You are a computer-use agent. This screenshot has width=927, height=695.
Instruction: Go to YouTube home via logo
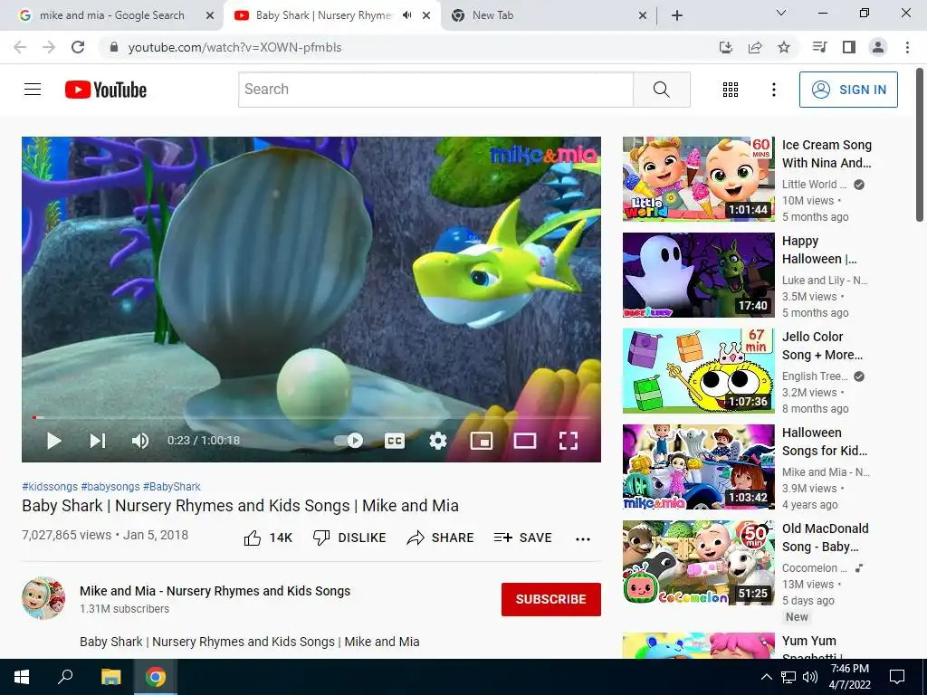[106, 90]
